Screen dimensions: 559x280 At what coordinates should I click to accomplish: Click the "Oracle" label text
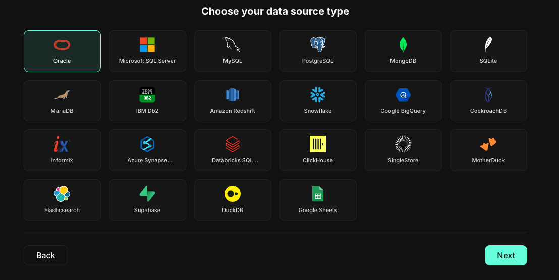(x=62, y=61)
